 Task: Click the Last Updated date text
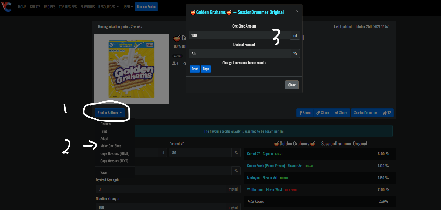click(361, 26)
